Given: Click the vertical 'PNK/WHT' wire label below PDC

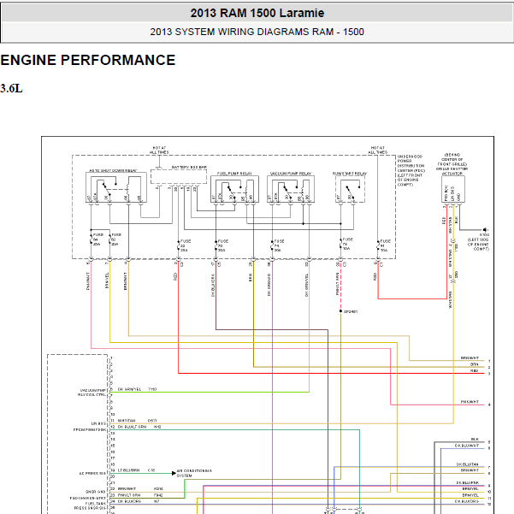Looking at the screenshot, I should click(x=87, y=281).
